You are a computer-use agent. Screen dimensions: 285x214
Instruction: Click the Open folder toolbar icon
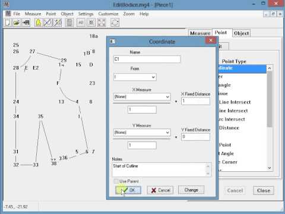[17, 23]
